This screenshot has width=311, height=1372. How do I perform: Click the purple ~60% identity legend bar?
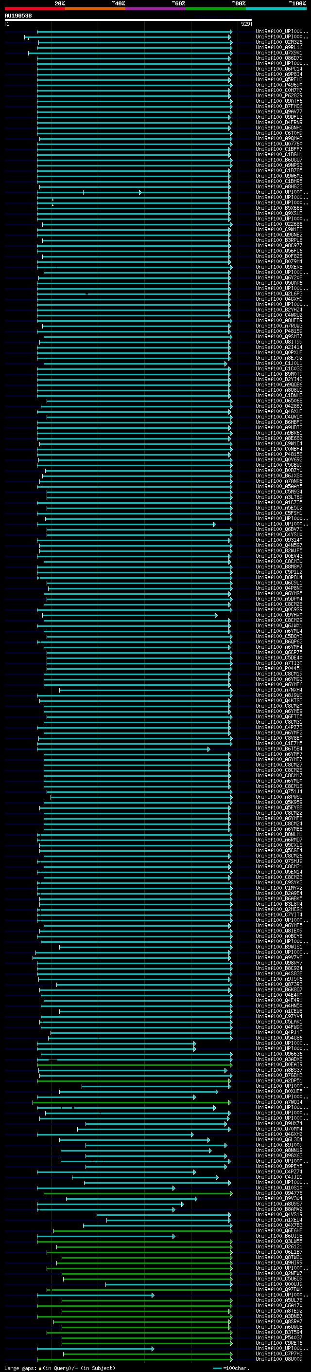click(x=155, y=9)
